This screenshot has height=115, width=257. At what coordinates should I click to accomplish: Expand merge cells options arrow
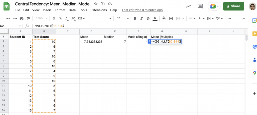pos(183,19)
